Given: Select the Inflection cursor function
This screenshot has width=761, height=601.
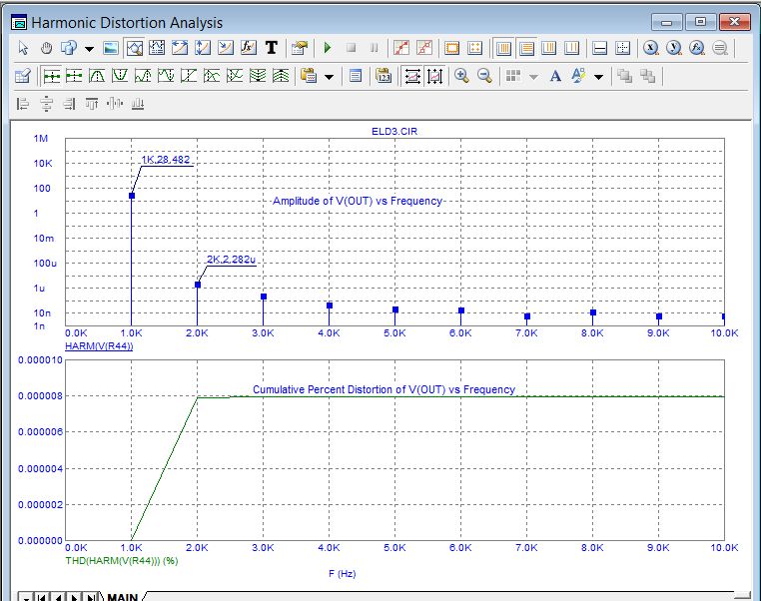Looking at the screenshot, I should (x=189, y=76).
